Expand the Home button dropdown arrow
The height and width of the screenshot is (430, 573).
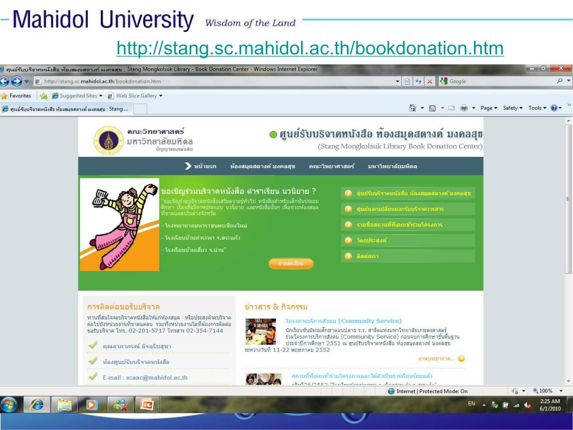pyautogui.click(x=422, y=108)
